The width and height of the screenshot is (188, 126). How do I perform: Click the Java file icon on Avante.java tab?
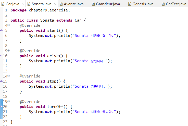(x=61, y=4)
